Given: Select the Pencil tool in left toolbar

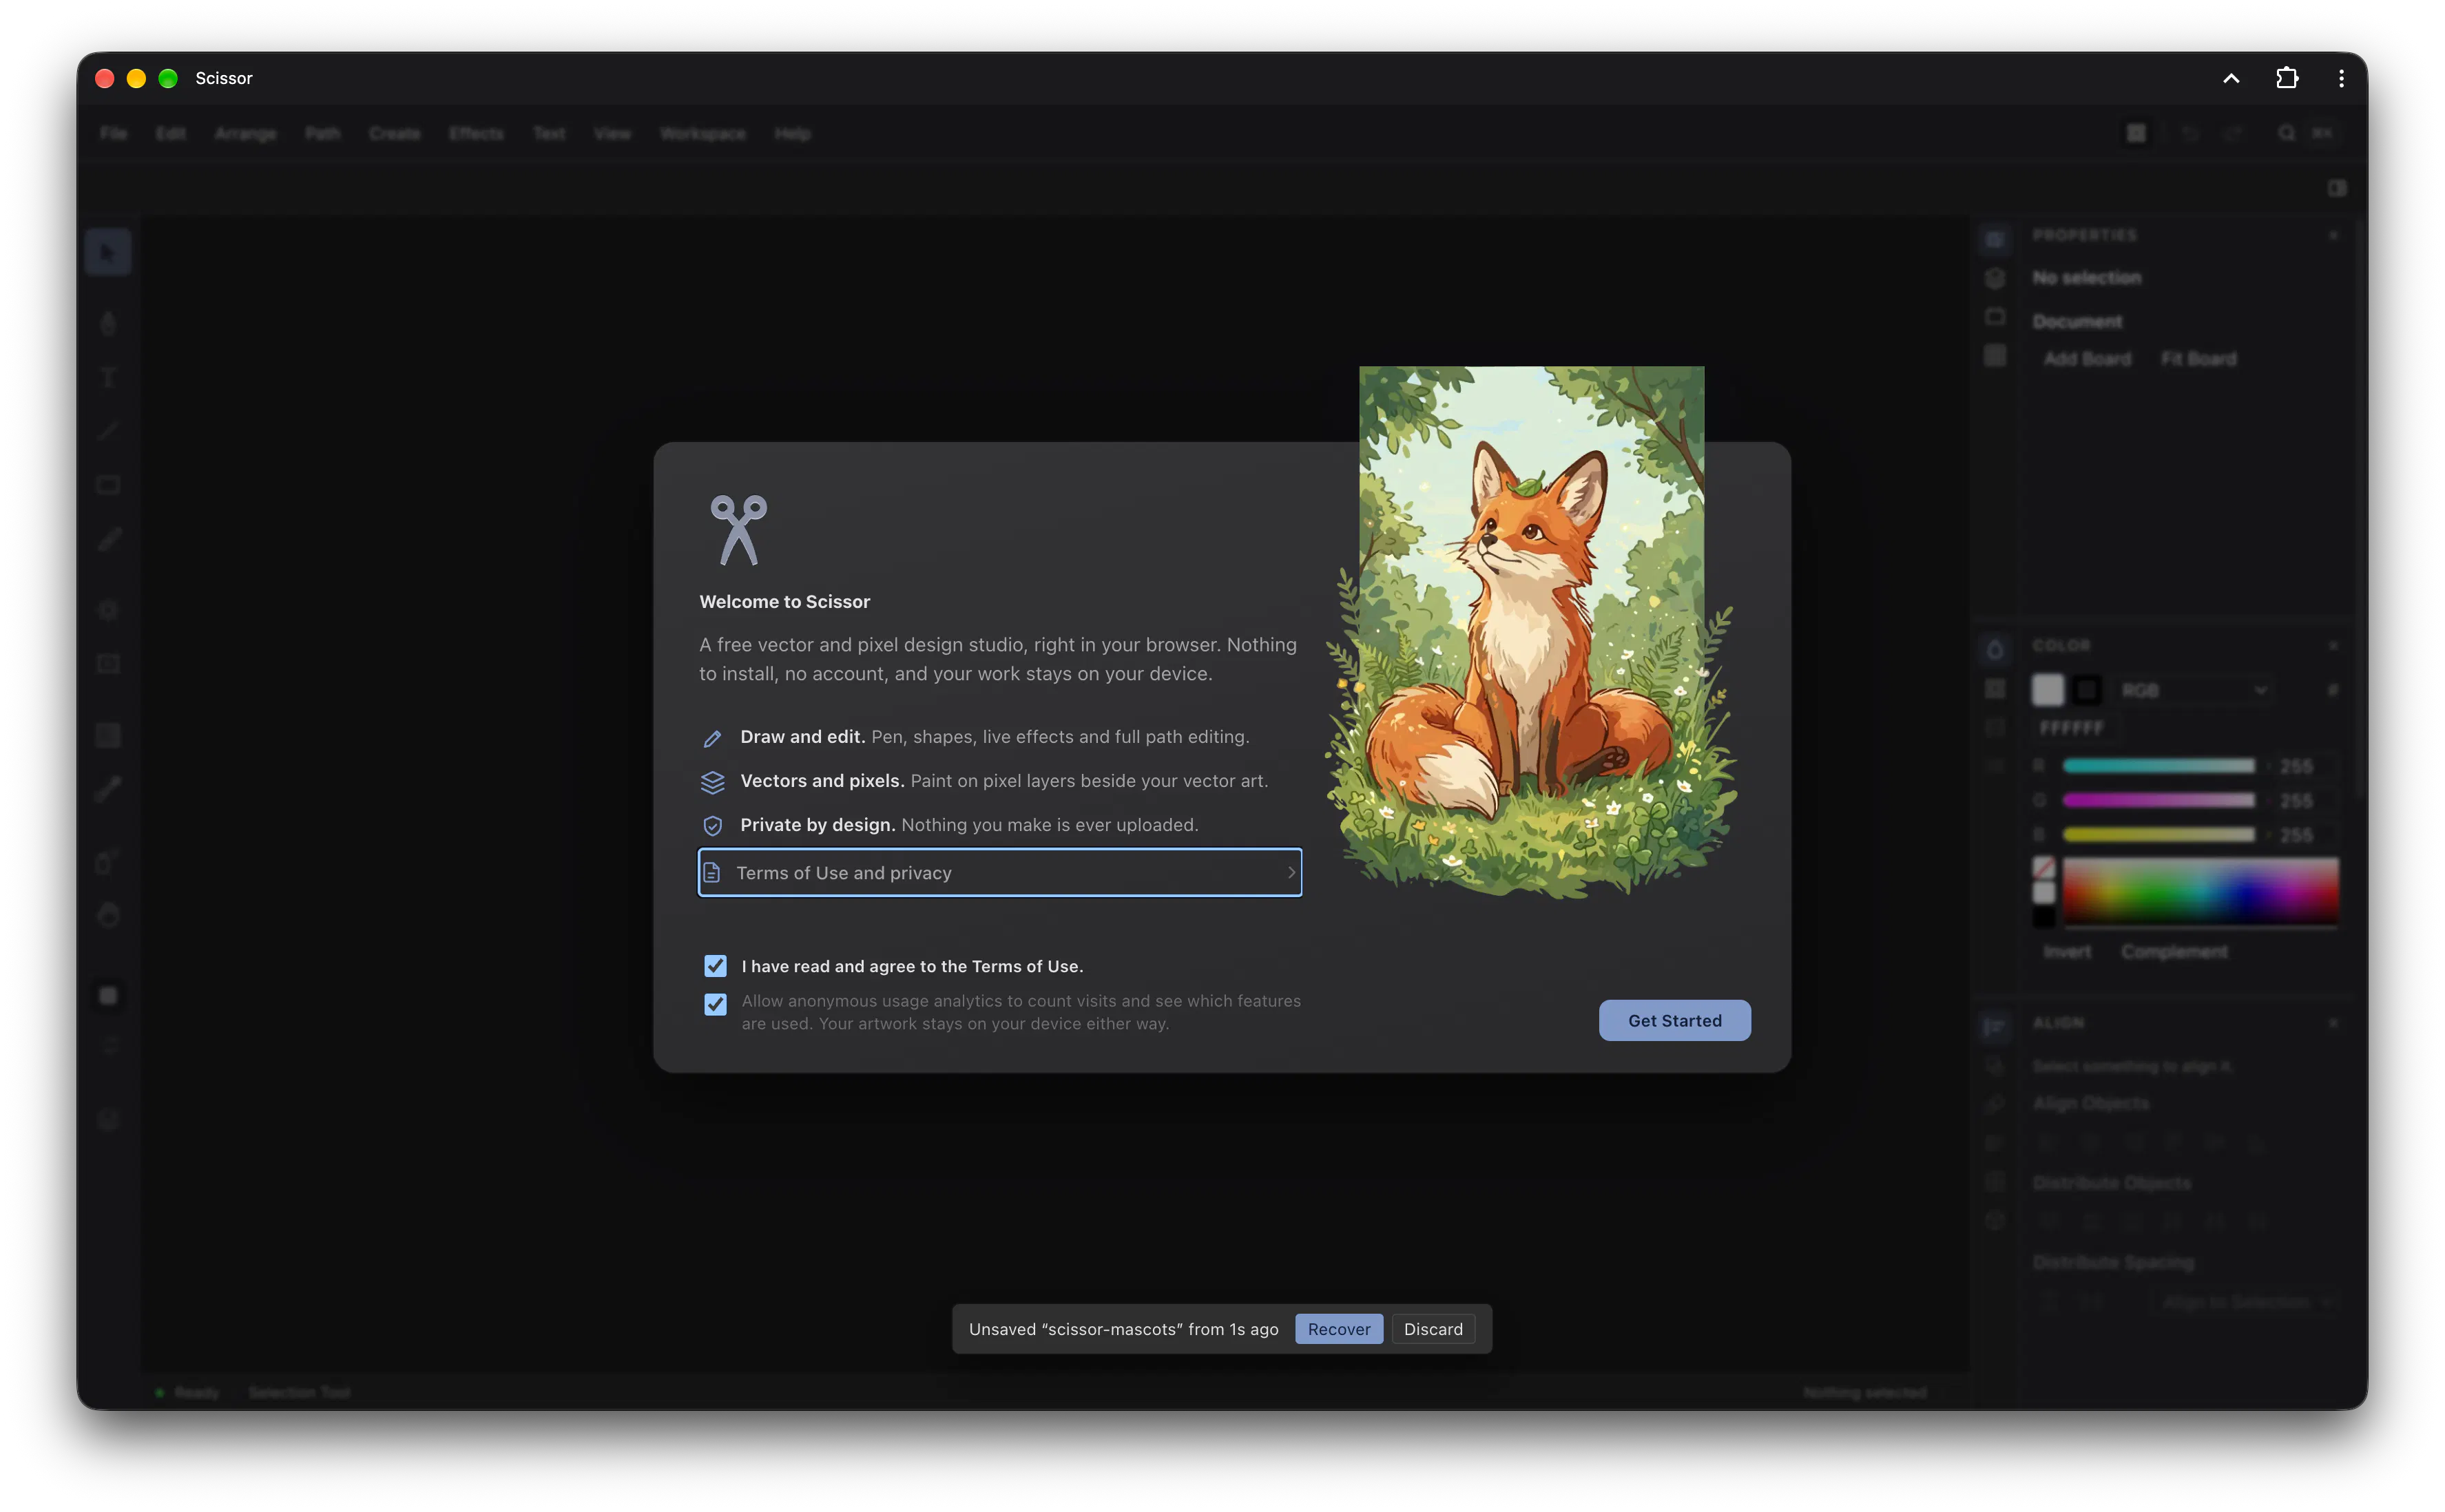Looking at the screenshot, I should pos(108,539).
